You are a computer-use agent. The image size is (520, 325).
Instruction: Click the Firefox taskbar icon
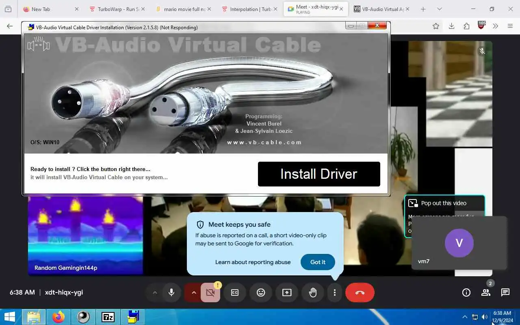(x=58, y=317)
